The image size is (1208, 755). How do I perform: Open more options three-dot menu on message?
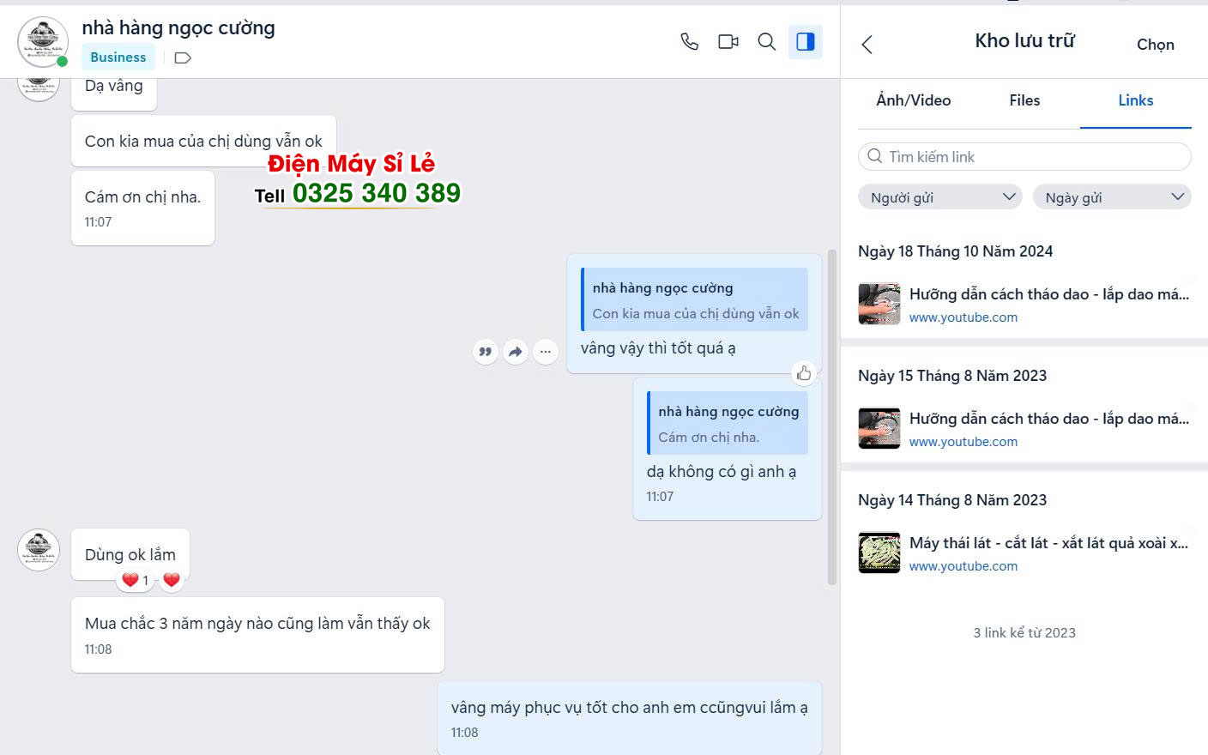546,352
